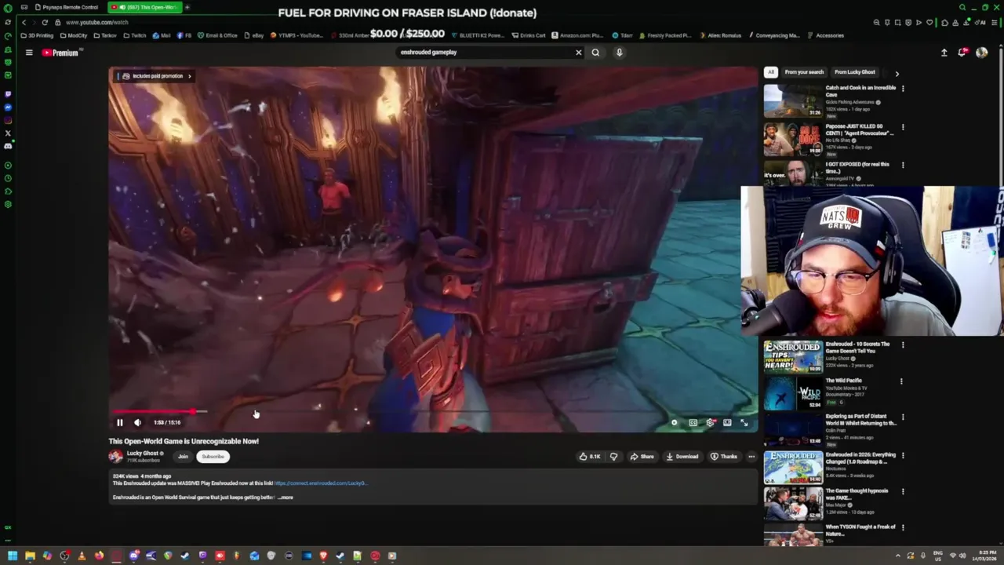The height and width of the screenshot is (565, 1004).
Task: Open options for Enshrouded 10 Secrets video
Action: tap(903, 345)
